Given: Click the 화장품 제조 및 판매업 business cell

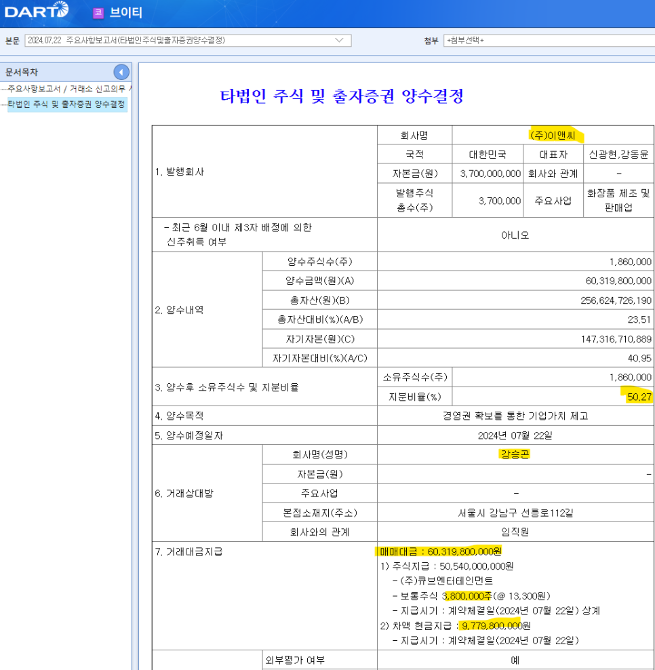Looking at the screenshot, I should 618,201.
